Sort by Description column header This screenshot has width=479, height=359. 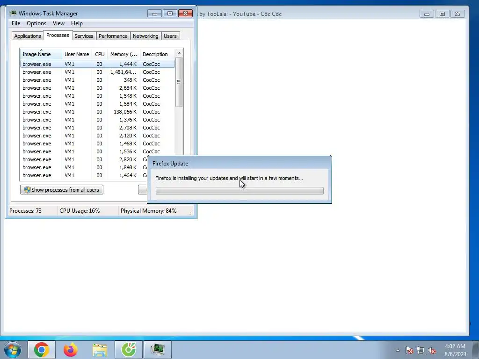[x=157, y=54]
